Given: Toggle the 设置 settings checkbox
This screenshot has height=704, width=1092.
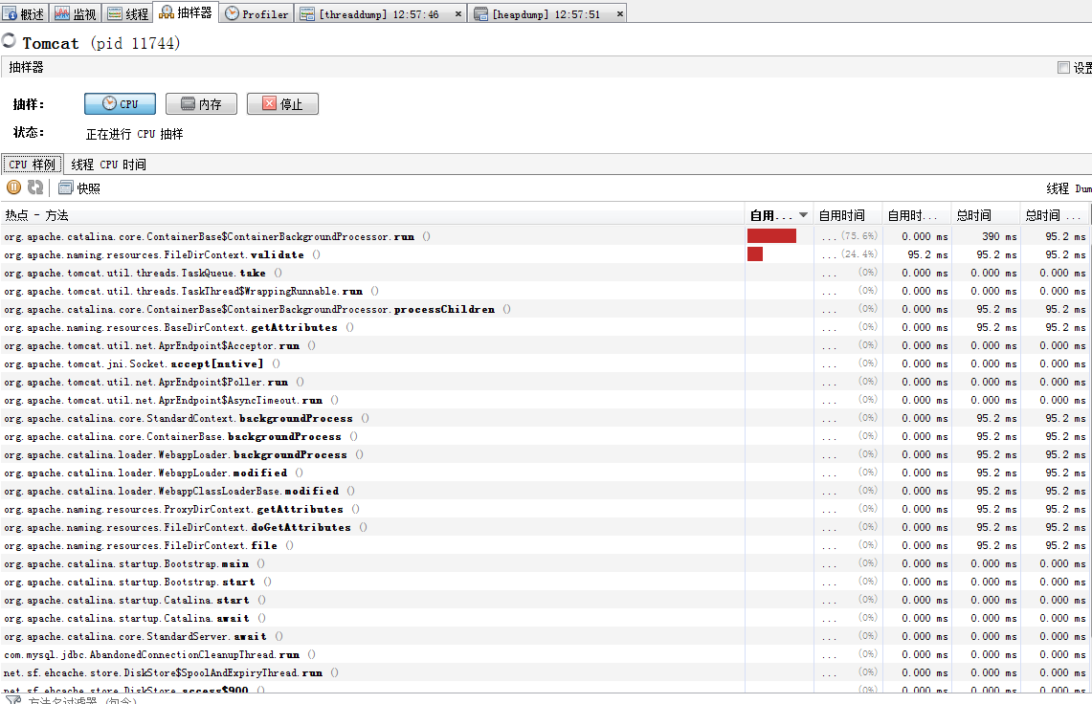Looking at the screenshot, I should click(x=1063, y=68).
